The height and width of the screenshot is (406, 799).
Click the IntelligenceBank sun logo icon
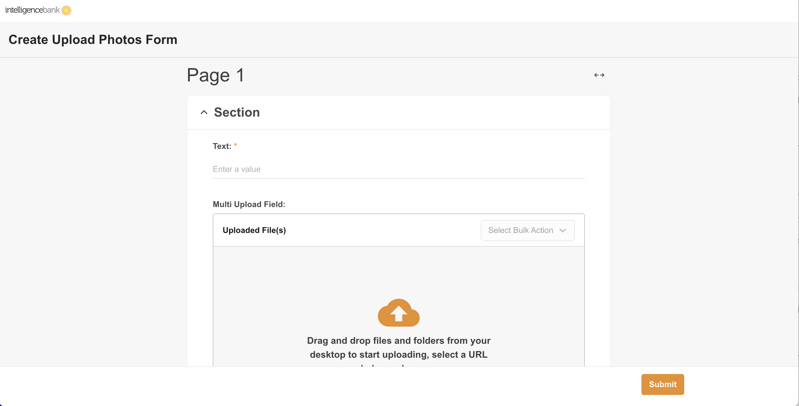(66, 10)
